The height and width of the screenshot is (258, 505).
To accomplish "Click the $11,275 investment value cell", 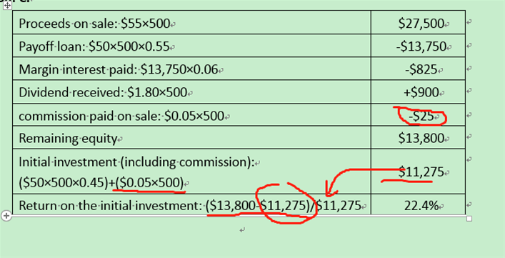I will pyautogui.click(x=418, y=172).
